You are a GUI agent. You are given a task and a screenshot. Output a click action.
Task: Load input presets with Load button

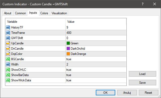[142, 74]
